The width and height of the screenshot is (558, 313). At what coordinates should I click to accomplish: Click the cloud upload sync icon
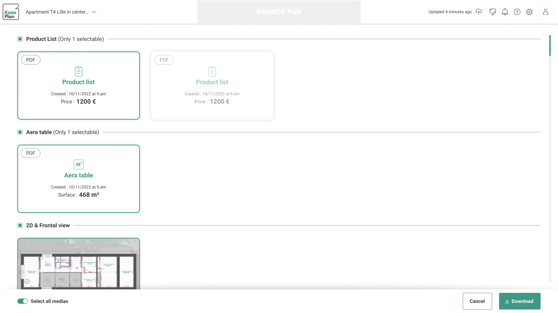(x=479, y=12)
